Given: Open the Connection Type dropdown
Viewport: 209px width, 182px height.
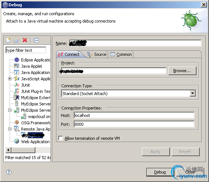Looking at the screenshot, I should (x=193, y=93).
